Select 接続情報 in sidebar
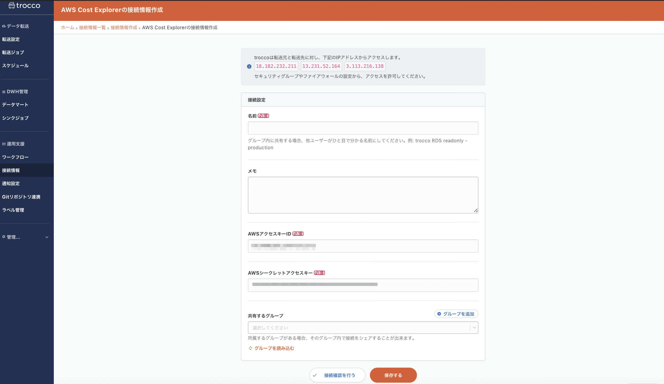The height and width of the screenshot is (384, 664). [27, 170]
